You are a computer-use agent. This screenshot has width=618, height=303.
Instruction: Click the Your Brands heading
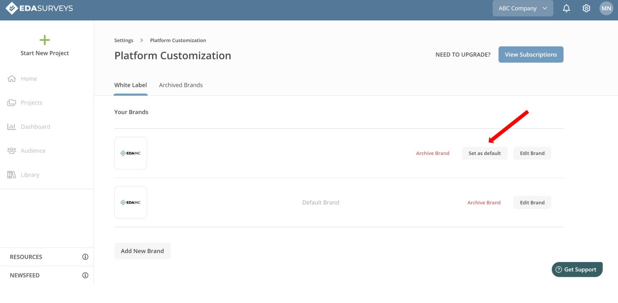(131, 112)
